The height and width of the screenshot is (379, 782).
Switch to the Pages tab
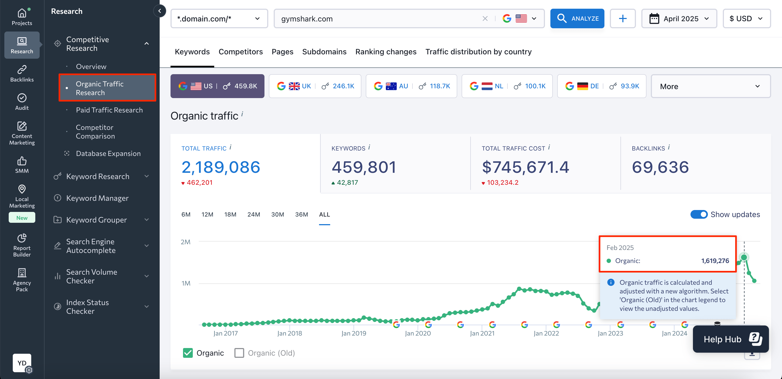tap(282, 52)
